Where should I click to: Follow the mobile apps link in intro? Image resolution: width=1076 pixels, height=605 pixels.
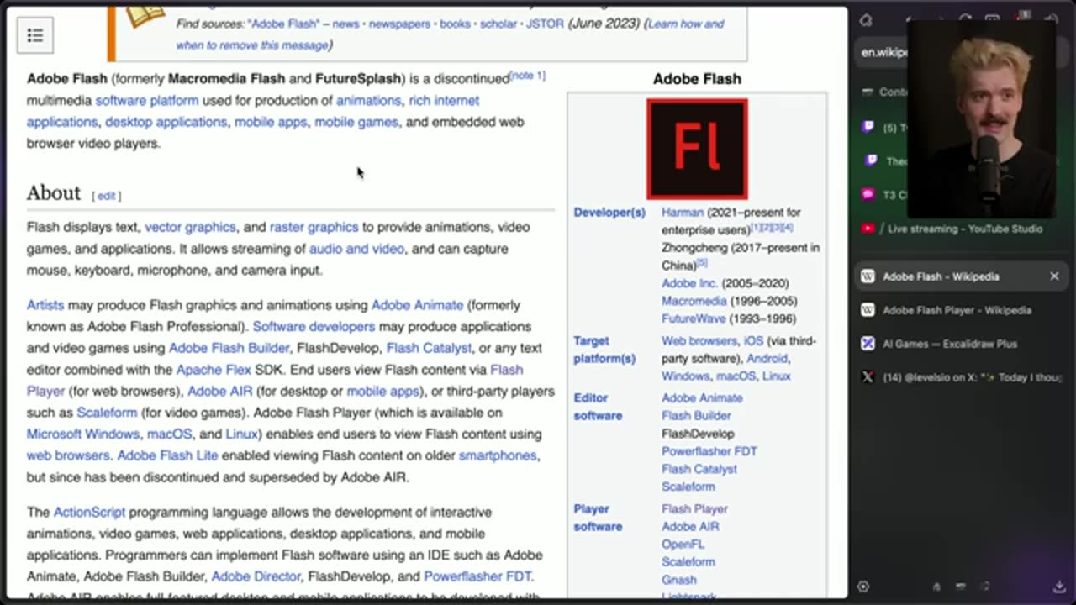271,122
